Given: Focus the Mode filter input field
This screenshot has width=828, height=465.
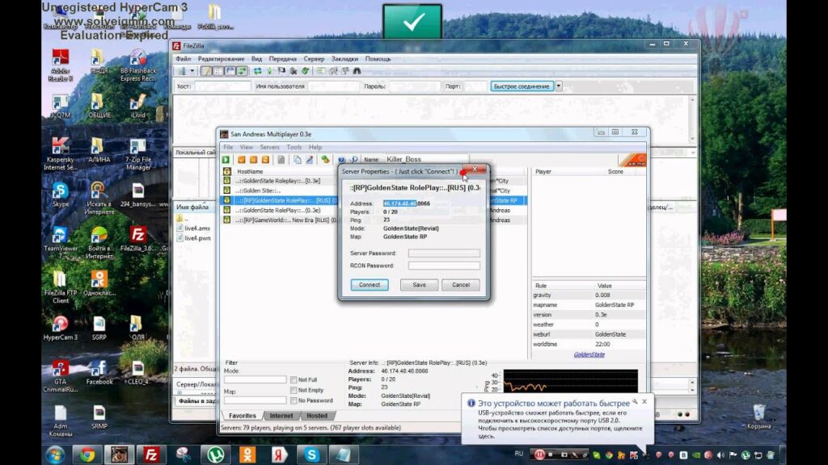Looking at the screenshot, I should click(x=255, y=379).
